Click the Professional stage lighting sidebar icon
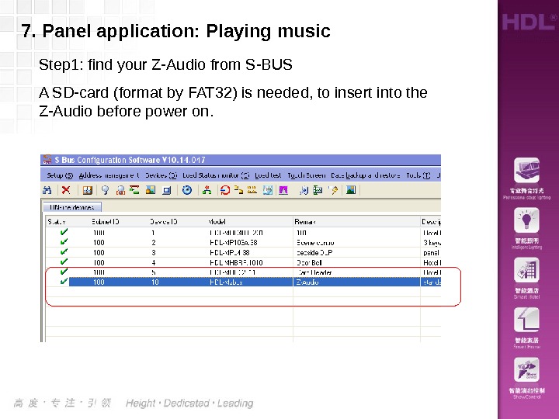The height and width of the screenshot is (419, 559). click(526, 171)
